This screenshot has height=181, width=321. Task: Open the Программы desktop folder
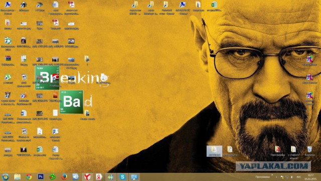point(277,151)
